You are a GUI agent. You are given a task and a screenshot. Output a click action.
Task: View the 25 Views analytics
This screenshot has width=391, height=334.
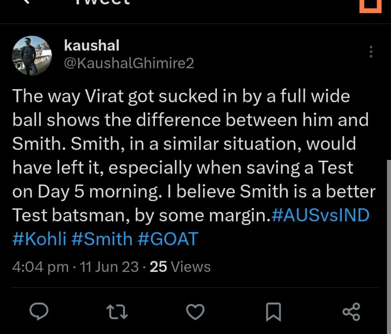click(x=180, y=267)
